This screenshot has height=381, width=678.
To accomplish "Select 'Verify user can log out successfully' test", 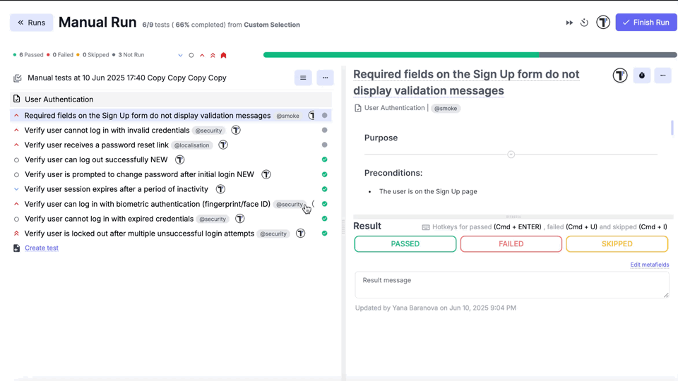I will point(96,159).
